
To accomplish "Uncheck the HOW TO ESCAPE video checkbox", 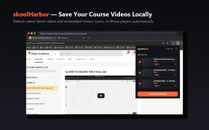I will tap(140, 62).
